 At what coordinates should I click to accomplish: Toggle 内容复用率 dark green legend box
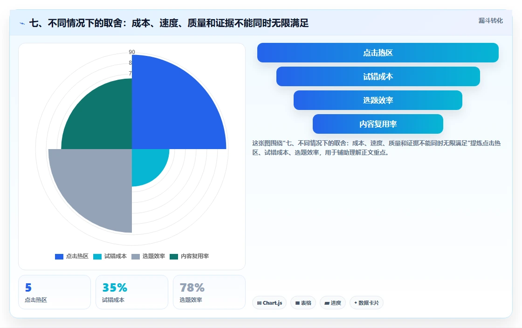coord(174,256)
